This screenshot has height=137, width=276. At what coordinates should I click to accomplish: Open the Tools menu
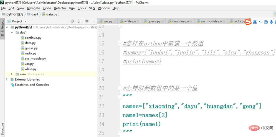pyautogui.click(x=82, y=8)
